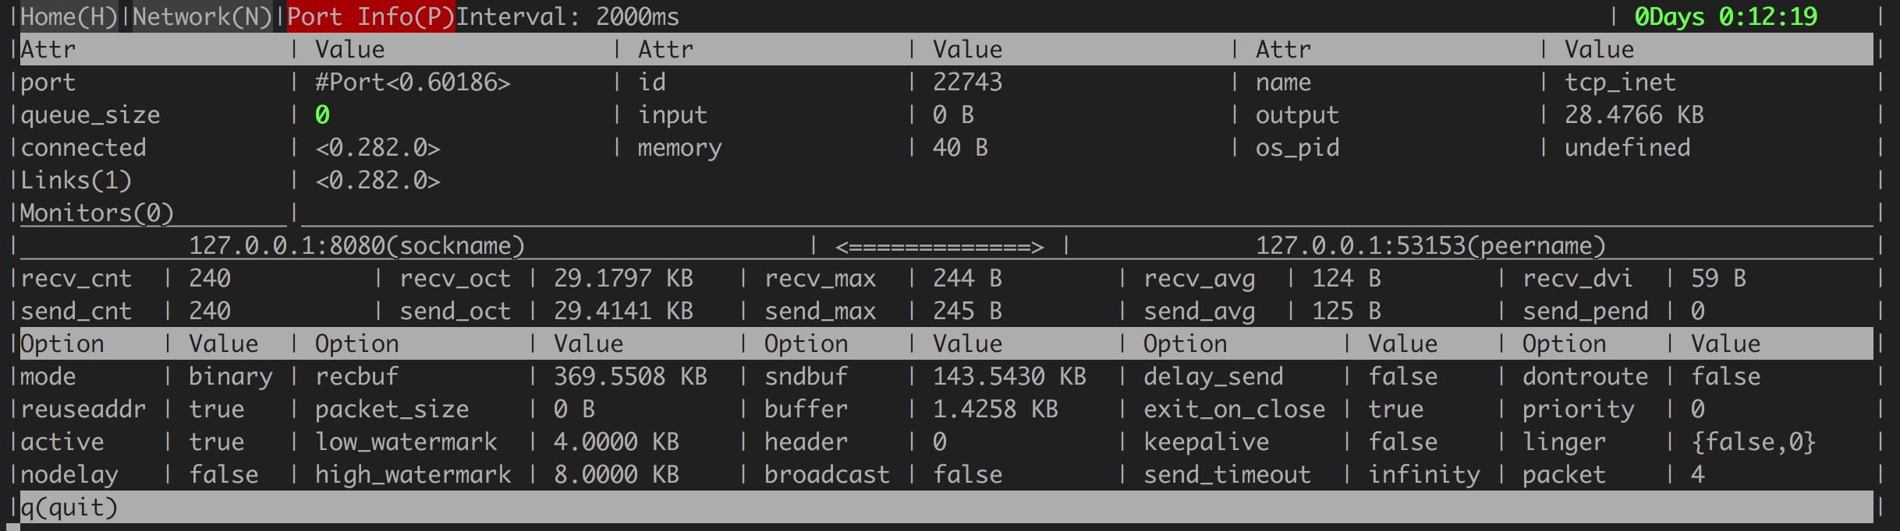Click the Interval: 2000ms refresh setting
1900x531 pixels.
point(567,16)
